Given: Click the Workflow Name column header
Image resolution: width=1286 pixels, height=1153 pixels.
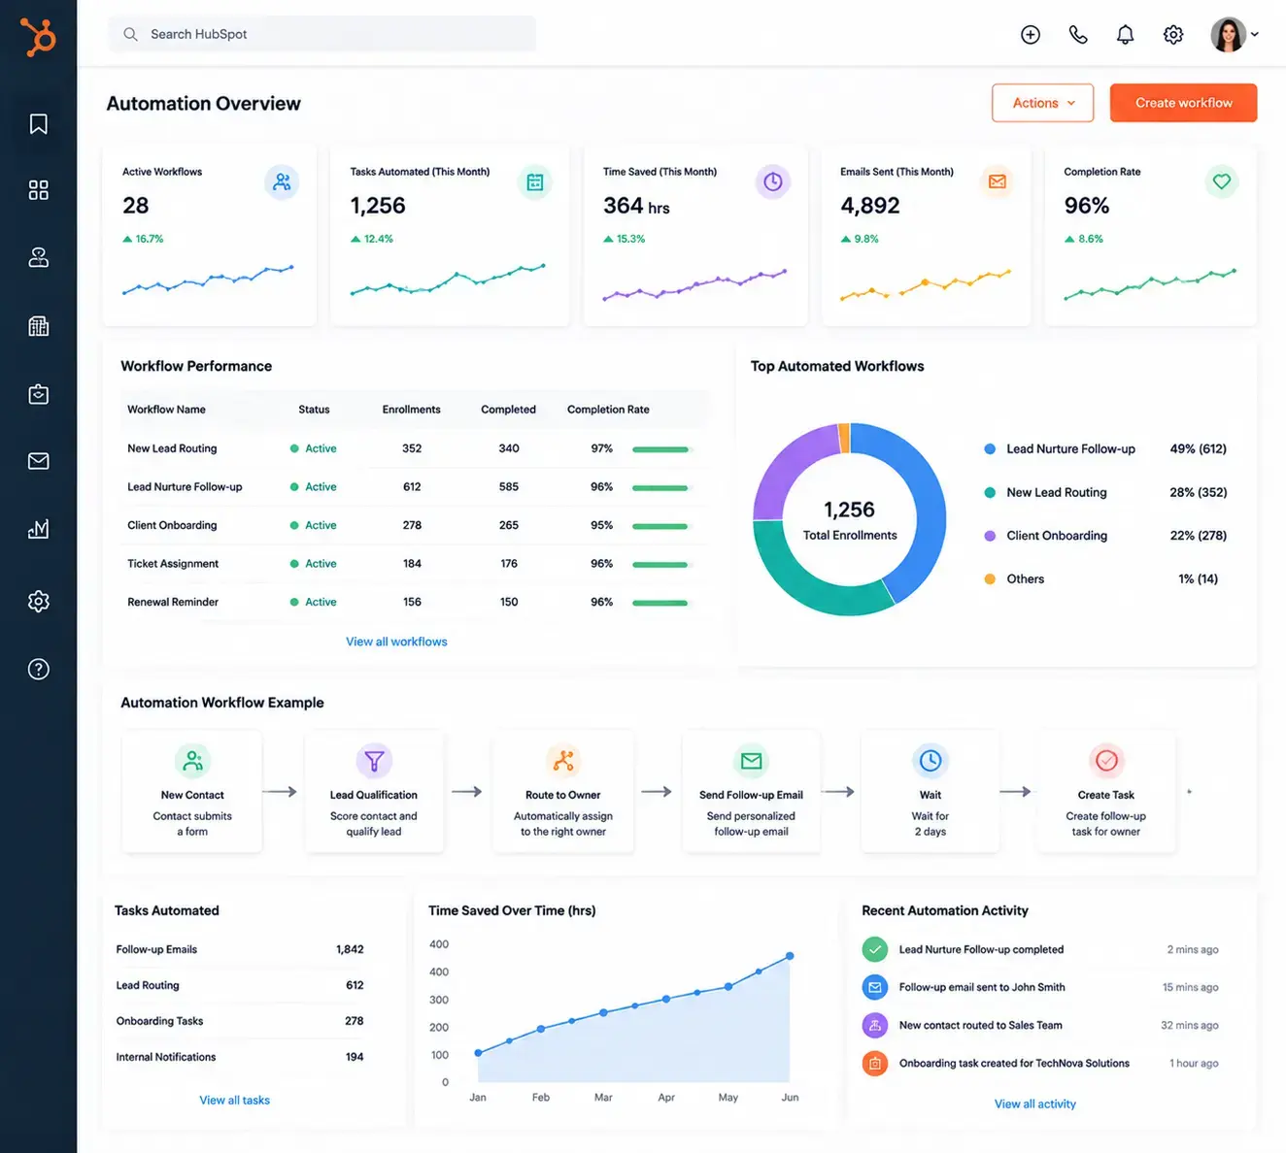Looking at the screenshot, I should pyautogui.click(x=166, y=410).
